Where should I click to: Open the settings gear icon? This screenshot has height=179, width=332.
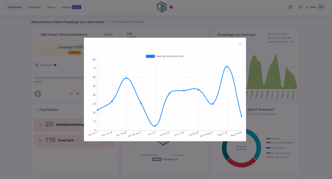[x=301, y=7]
